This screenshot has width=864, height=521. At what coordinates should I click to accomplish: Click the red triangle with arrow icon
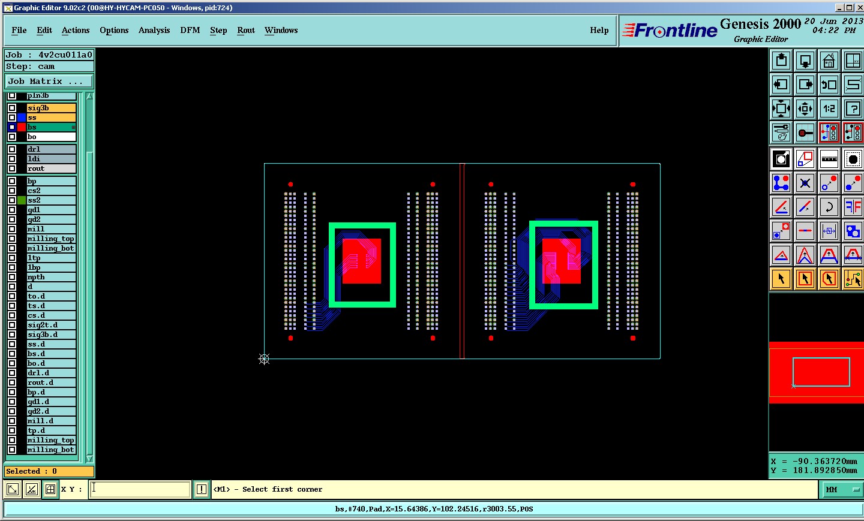click(781, 255)
